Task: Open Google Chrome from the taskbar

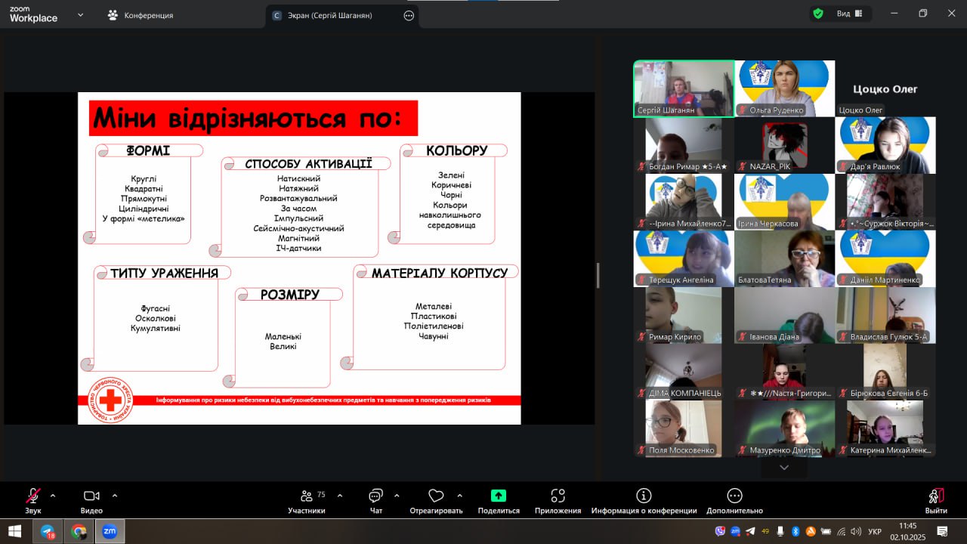Action: click(x=79, y=531)
